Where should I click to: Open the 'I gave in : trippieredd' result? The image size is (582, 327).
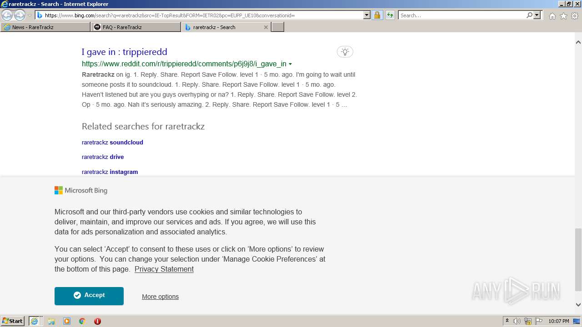pos(125,52)
